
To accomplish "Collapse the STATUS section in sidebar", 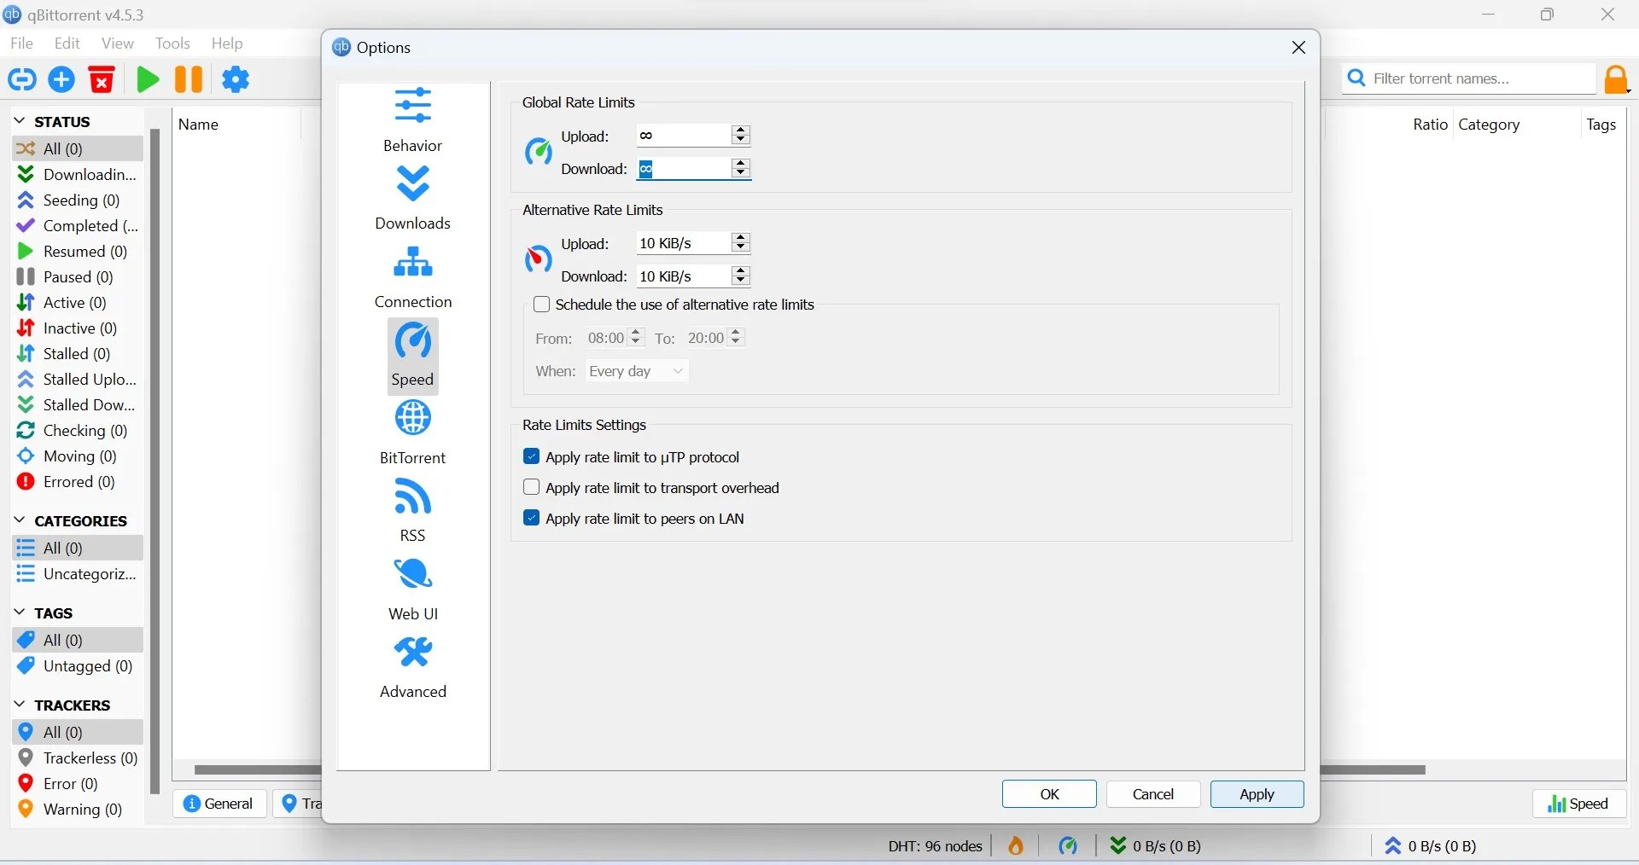I will pyautogui.click(x=19, y=121).
